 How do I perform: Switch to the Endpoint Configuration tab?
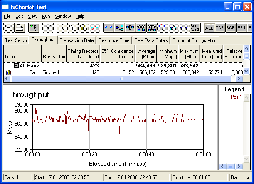tap(195, 40)
